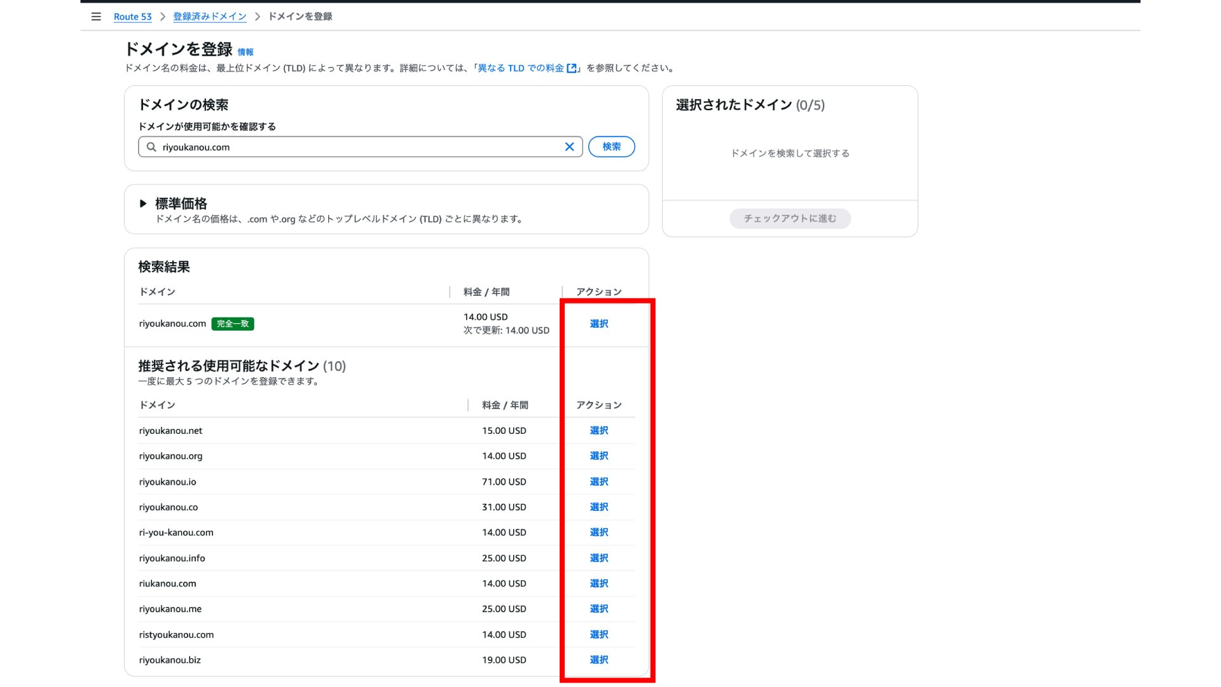This screenshot has width=1221, height=687.
Task: Select the riyoukanou.me domain
Action: 598,609
